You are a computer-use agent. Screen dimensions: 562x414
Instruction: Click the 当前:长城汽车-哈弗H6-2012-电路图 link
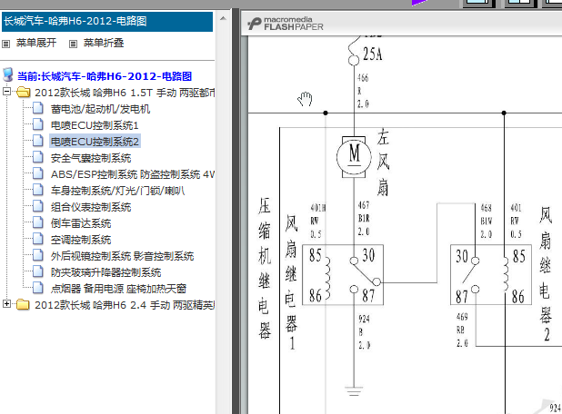click(105, 76)
